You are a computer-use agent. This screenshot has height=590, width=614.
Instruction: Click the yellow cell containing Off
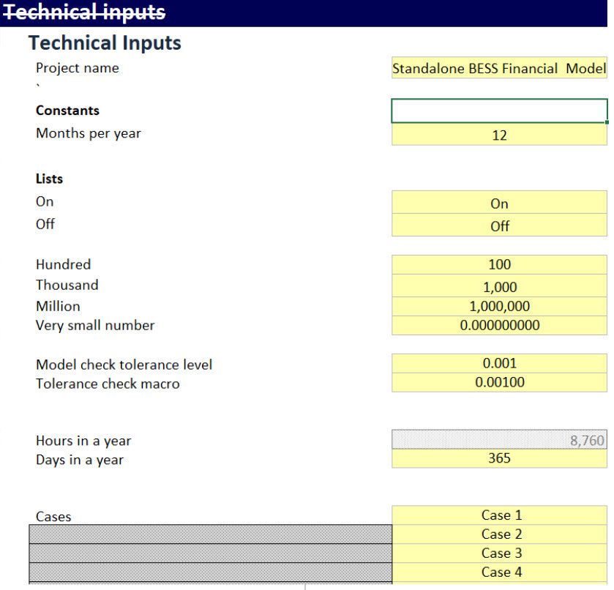tap(499, 226)
